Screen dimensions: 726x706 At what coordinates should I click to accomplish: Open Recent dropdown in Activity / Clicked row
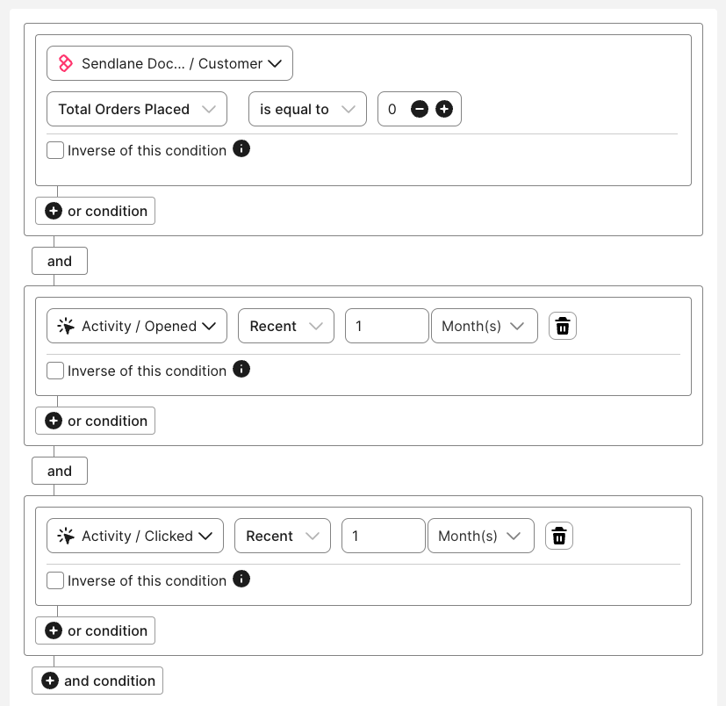click(x=282, y=536)
